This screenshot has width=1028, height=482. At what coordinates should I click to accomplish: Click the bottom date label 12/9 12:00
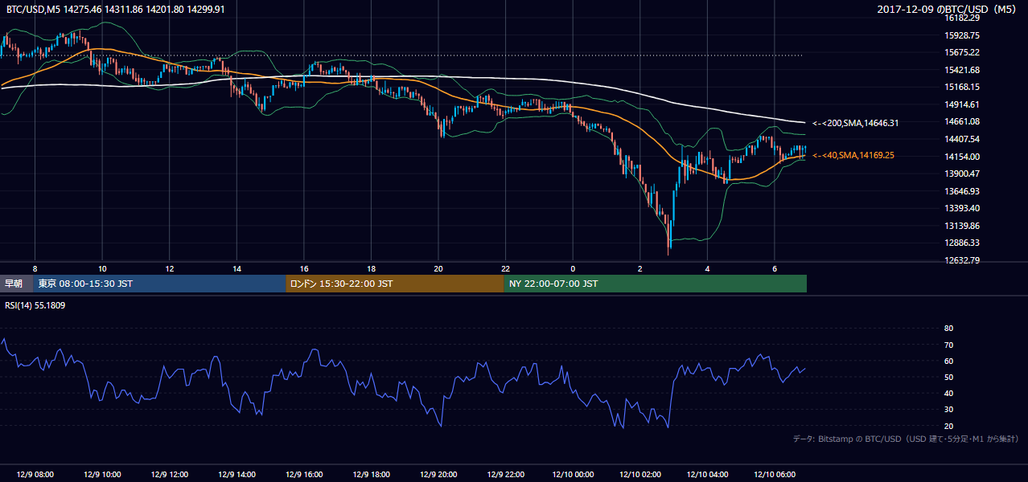tap(170, 475)
